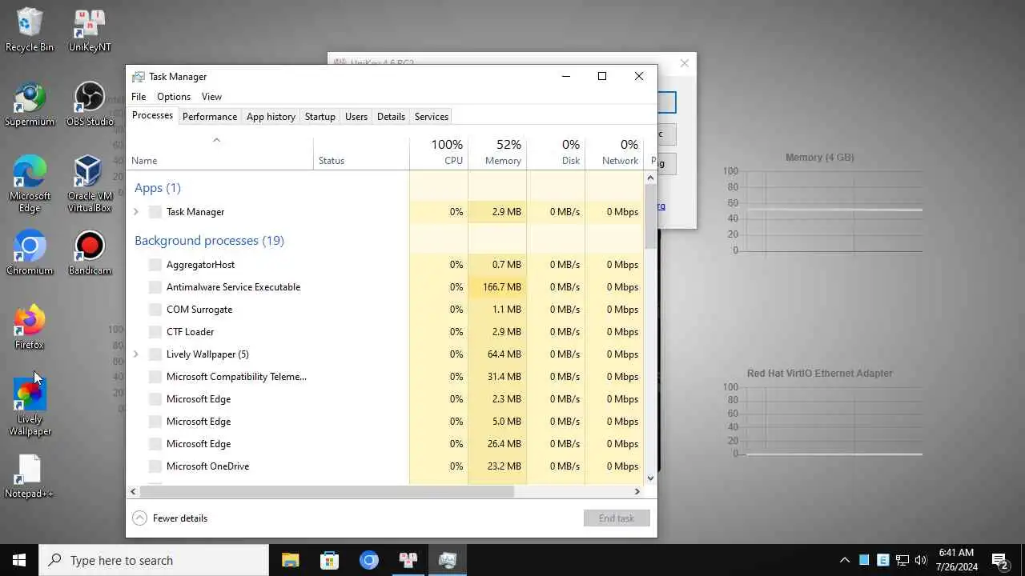This screenshot has height=576, width=1025.
Task: Open File Explorer from the taskbar
Action: point(290,560)
